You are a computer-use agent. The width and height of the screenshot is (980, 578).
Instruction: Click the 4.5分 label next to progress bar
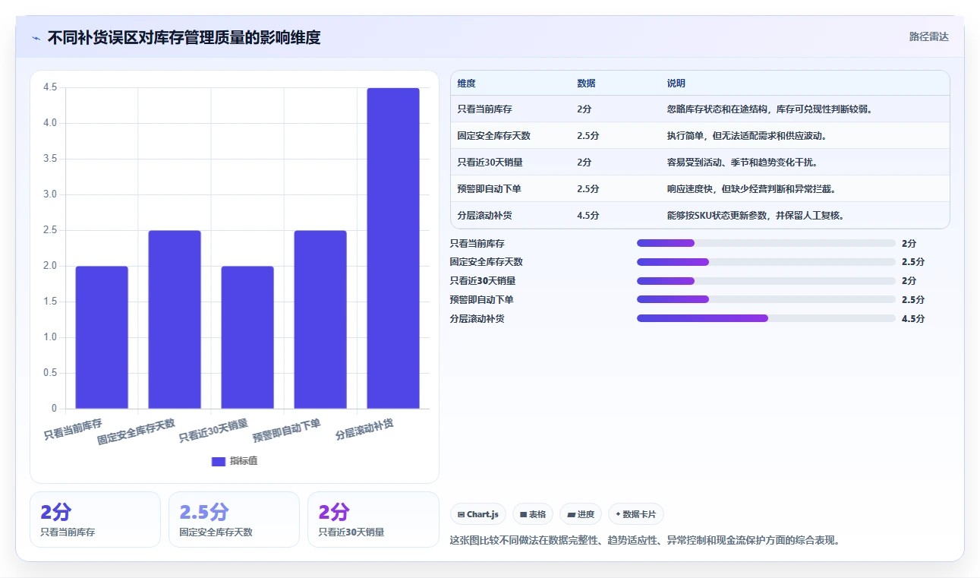[913, 319]
